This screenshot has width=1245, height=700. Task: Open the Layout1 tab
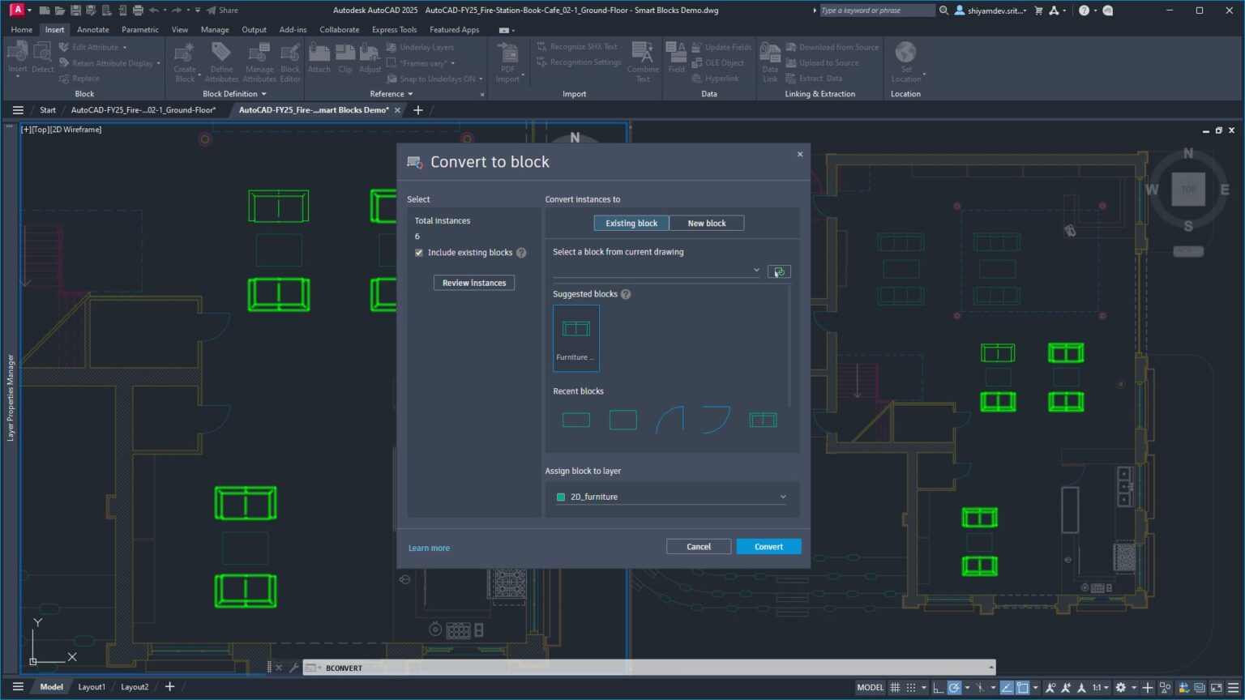(91, 686)
